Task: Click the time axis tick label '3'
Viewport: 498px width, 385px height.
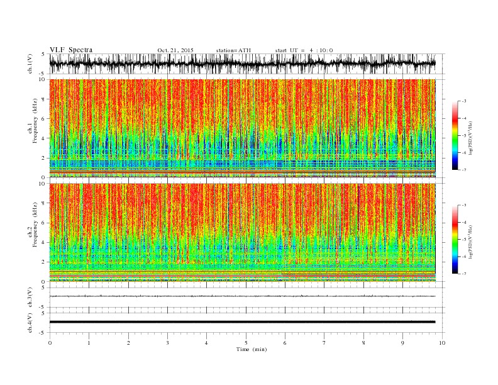Action: [167, 343]
